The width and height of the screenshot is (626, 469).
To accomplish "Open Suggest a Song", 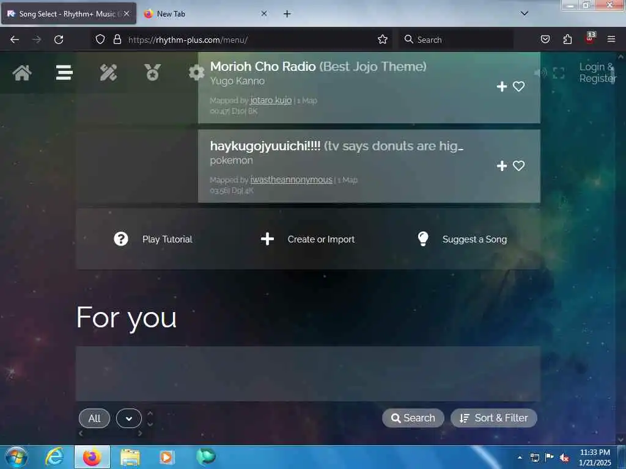I will point(474,239).
